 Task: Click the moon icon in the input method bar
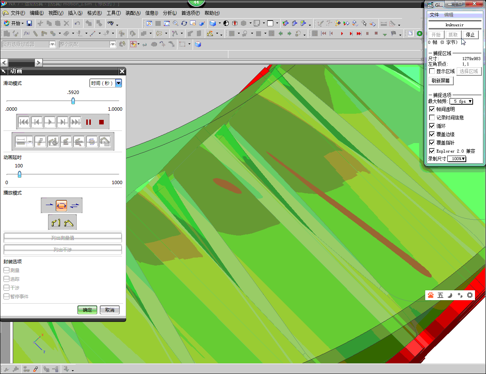click(x=450, y=295)
